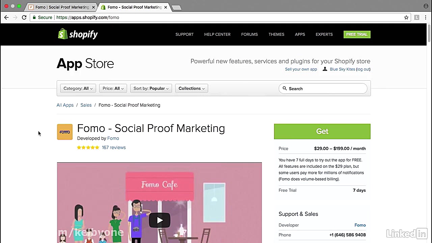Click the Fomo developer link under title
Viewport: 432px width, 243px height.
coord(113,138)
